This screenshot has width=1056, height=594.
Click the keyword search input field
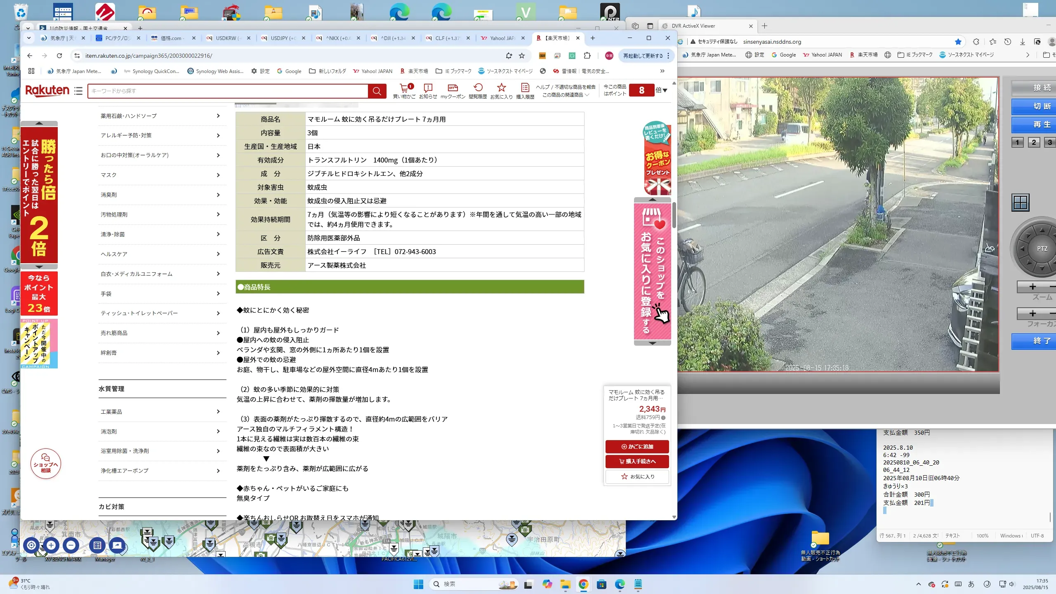[227, 91]
